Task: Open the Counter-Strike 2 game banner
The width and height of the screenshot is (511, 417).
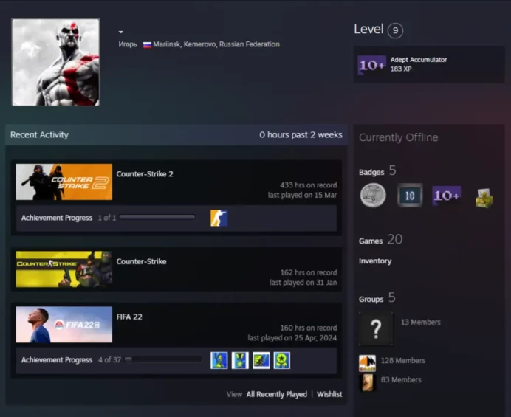Action: click(64, 182)
